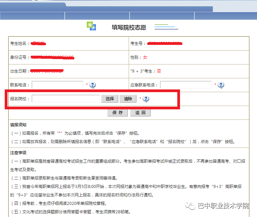The height and width of the screenshot is (217, 257).
Task: Save the form with 保存 button
Action: pos(118,113)
